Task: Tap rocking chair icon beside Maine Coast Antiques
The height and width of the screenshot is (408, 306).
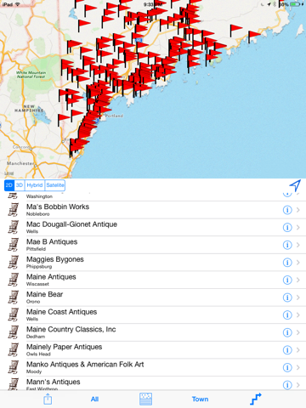Action: pos(14,315)
